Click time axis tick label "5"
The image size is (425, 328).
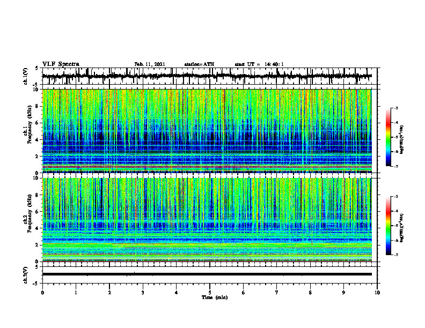pos(210,293)
